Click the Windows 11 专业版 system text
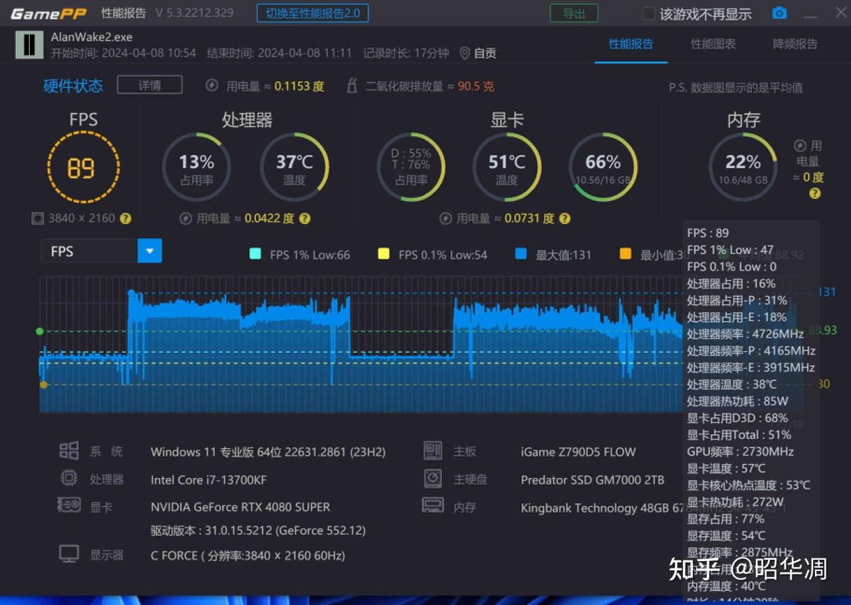The image size is (851, 605). click(268, 452)
